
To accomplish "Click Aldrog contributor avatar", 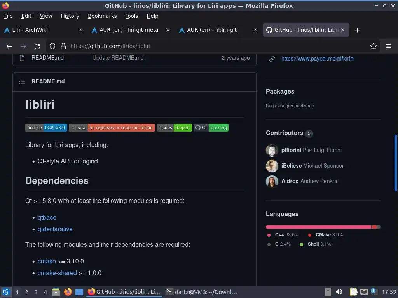I will (x=272, y=182).
